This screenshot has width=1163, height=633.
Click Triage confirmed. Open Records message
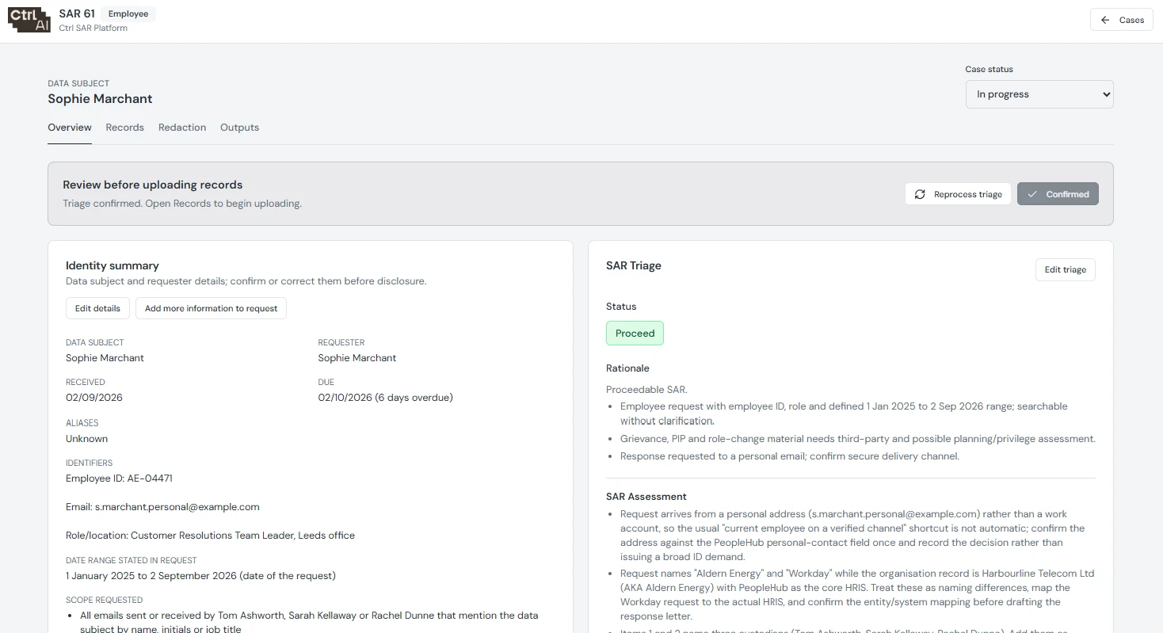(182, 204)
